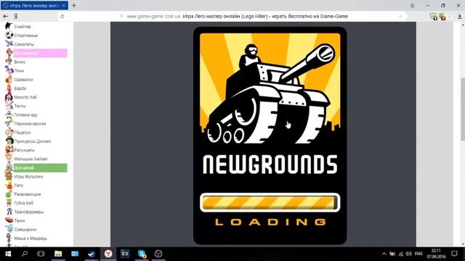Open the Поцелуи games category

(x=23, y=133)
